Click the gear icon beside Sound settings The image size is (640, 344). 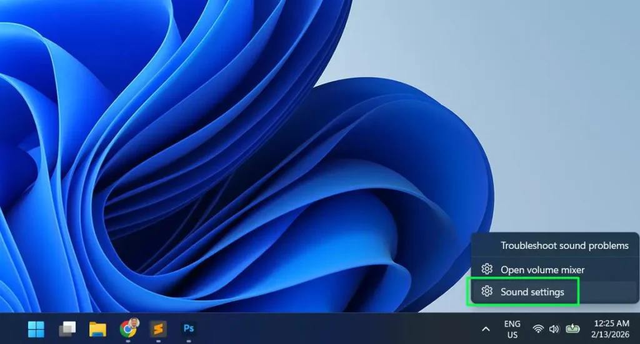coord(486,291)
